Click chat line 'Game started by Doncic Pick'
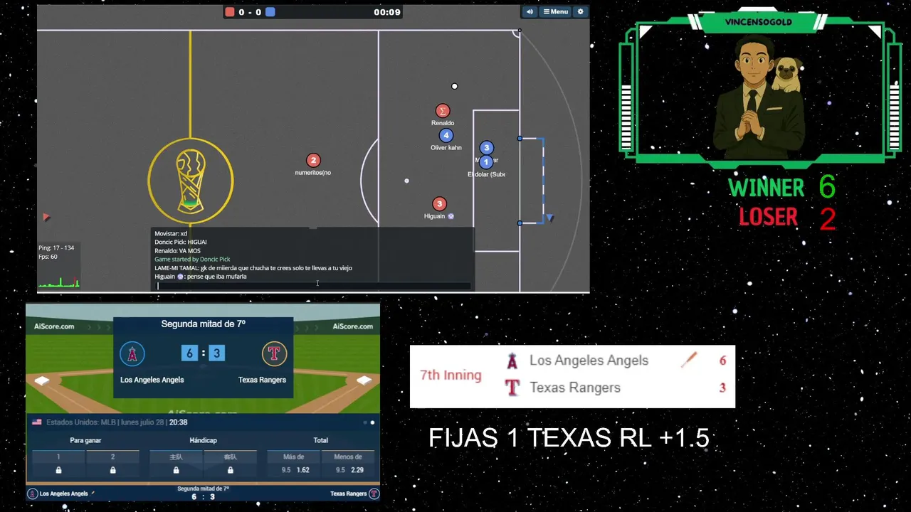Screen dimensions: 911x512 192,260
